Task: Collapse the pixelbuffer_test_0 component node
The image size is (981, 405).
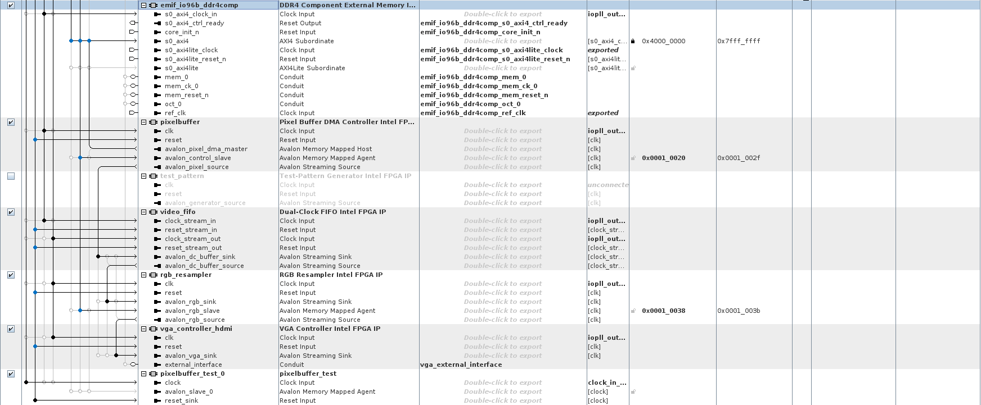Action: click(144, 374)
